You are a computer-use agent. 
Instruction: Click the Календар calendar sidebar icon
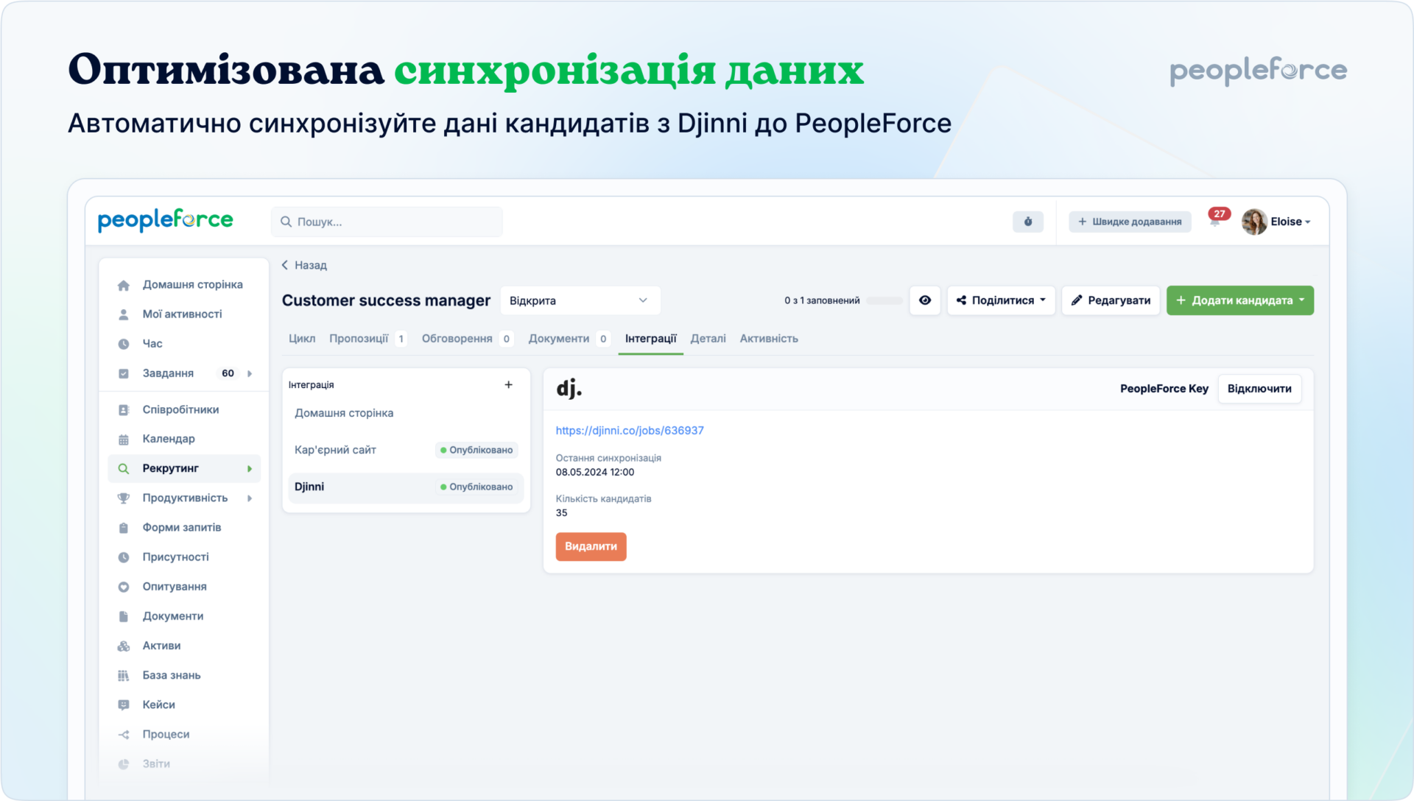(124, 440)
